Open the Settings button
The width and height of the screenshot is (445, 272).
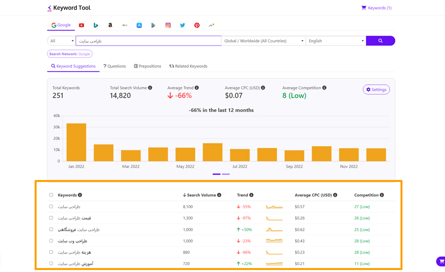point(376,90)
